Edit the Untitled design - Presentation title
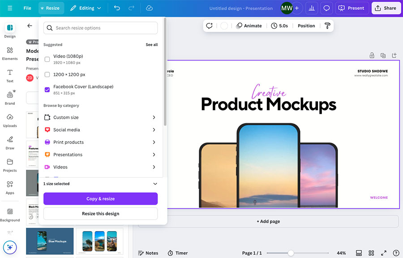The height and width of the screenshot is (258, 403). (x=241, y=8)
